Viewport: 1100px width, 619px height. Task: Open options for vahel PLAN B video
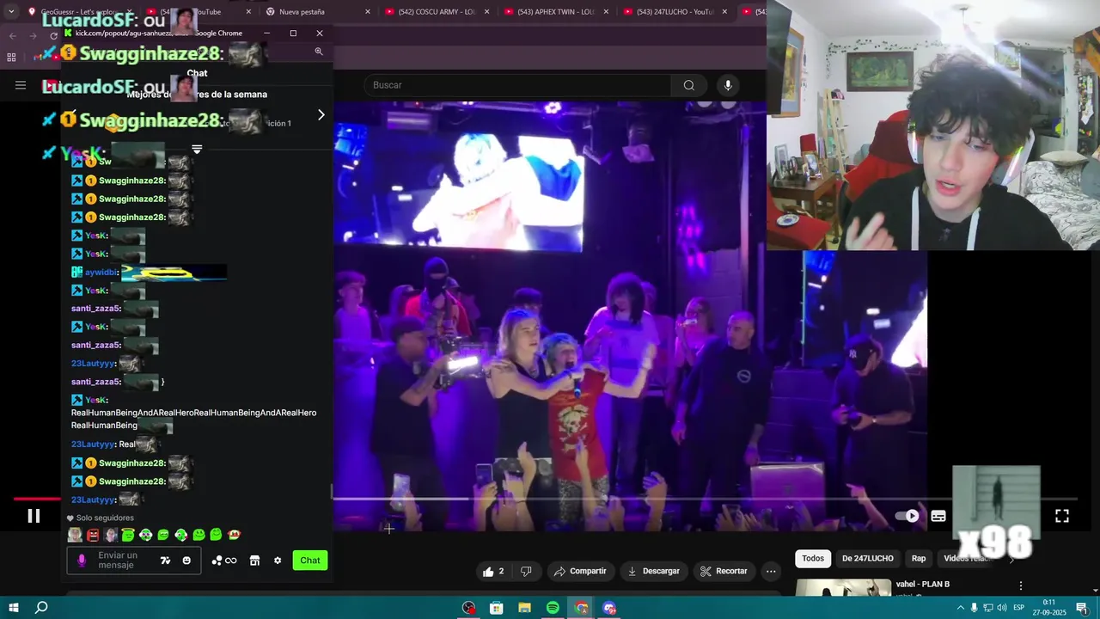(1021, 585)
